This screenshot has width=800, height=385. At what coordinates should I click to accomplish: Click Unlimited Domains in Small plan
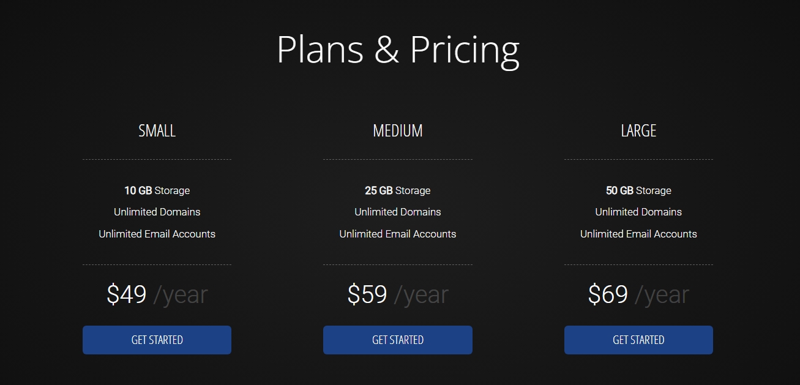[157, 212]
